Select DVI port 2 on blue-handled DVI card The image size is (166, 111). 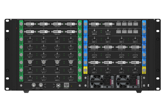pos(121,62)
